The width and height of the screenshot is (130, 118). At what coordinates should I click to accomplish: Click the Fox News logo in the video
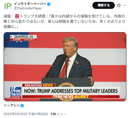click(x=16, y=93)
